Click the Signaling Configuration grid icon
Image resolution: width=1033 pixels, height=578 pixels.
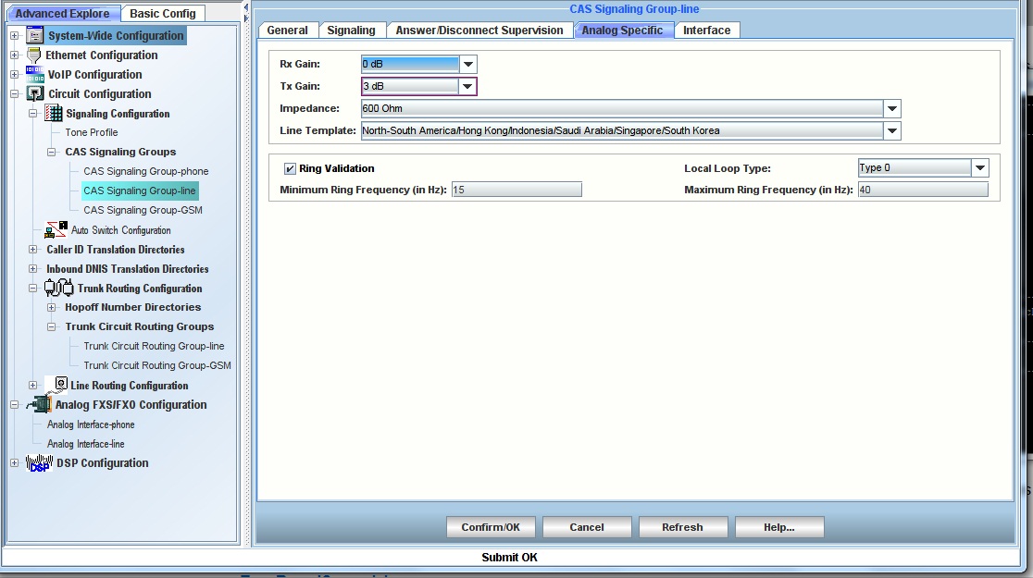[x=54, y=114]
